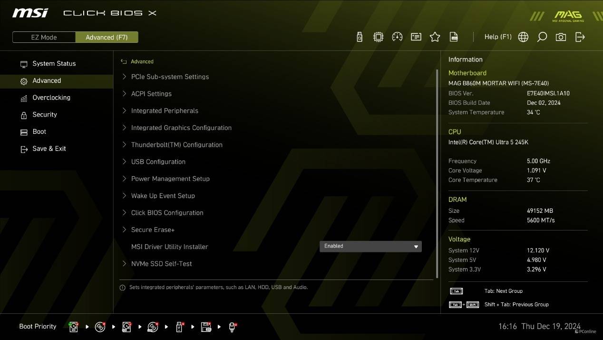
Task: Switch to EZ Mode
Action: (44, 37)
